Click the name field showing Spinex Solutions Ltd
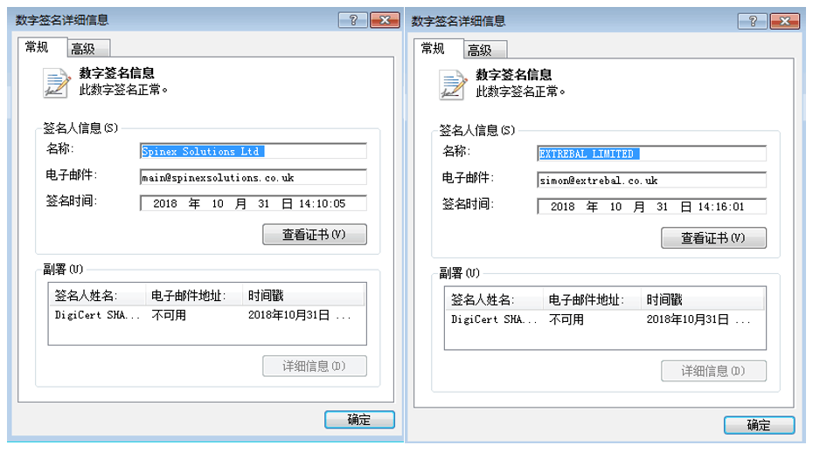Viewport: 813px width, 452px height. (x=254, y=151)
